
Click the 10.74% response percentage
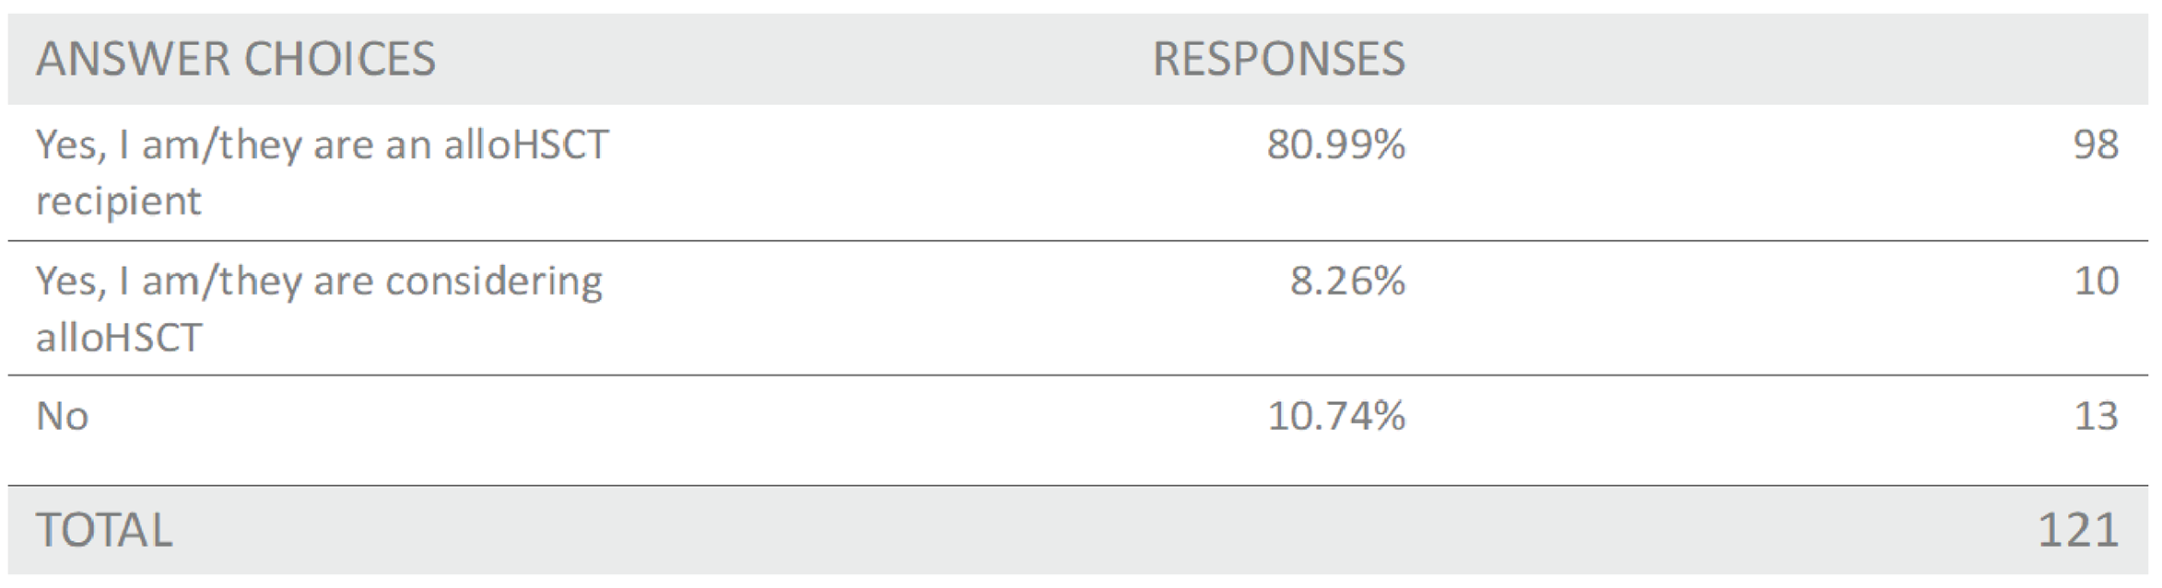[1335, 417]
